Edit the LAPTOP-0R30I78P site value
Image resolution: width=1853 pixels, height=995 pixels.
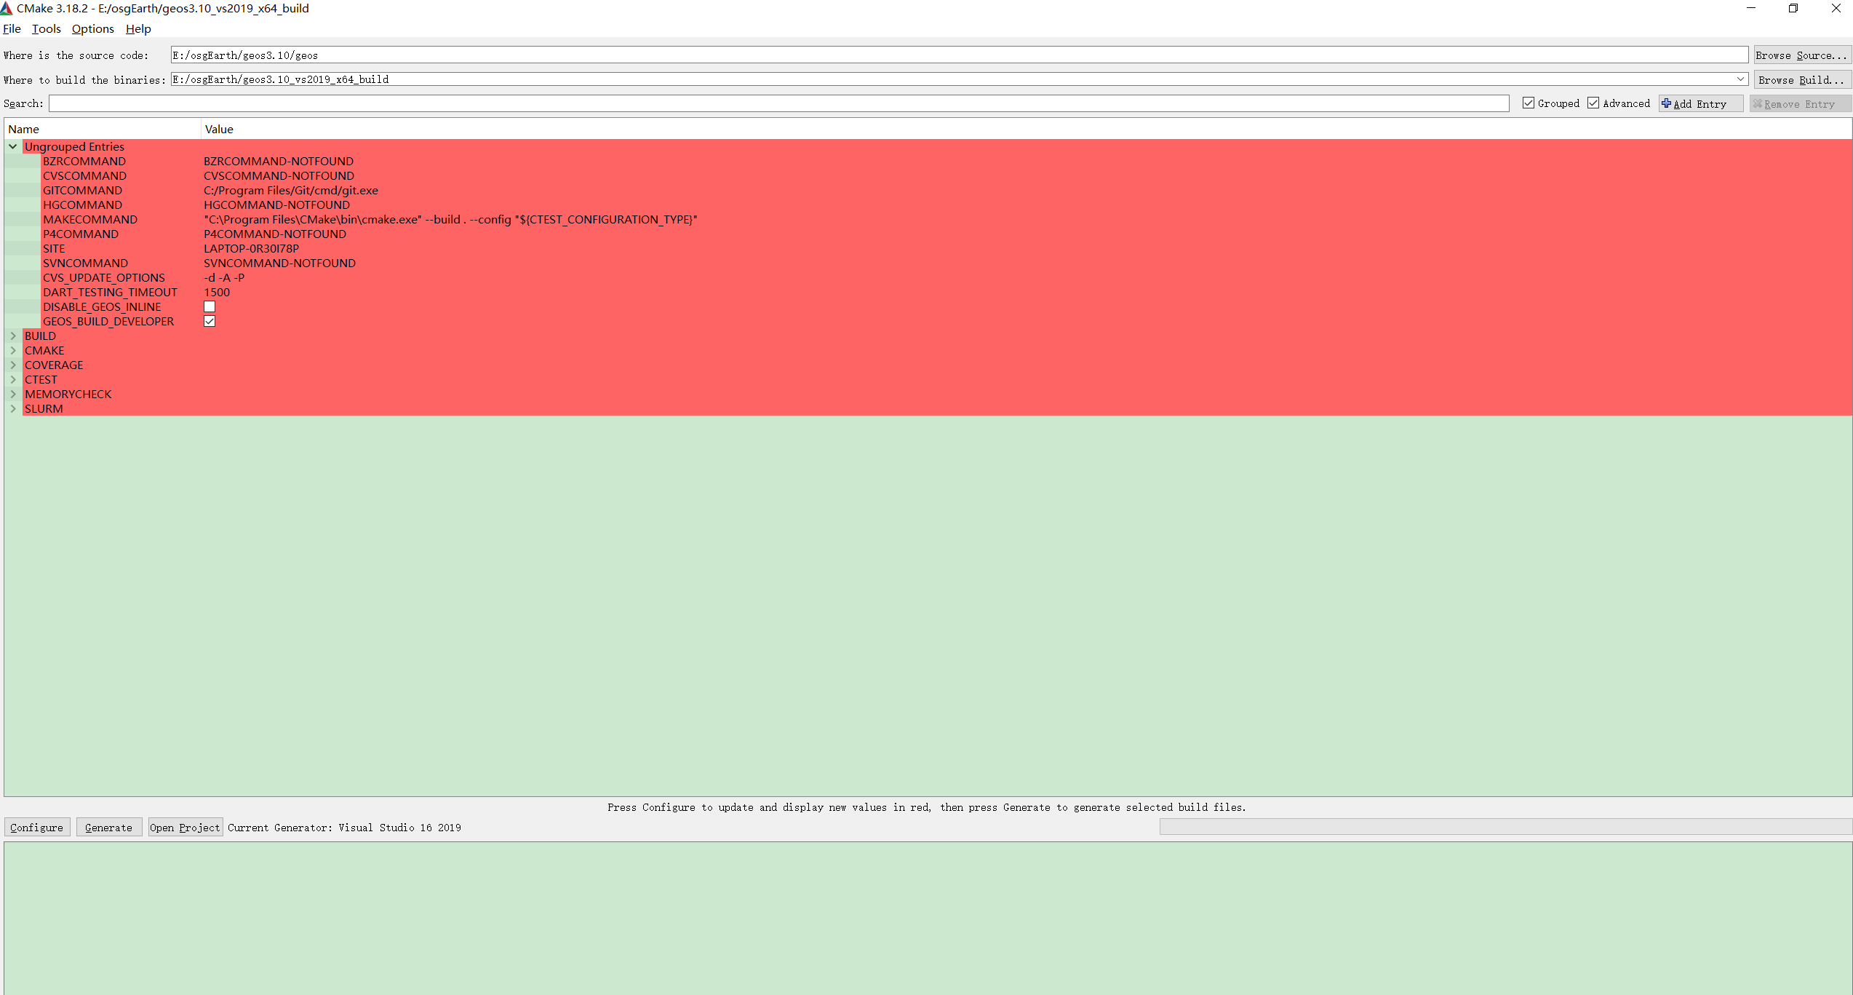pyautogui.click(x=251, y=248)
